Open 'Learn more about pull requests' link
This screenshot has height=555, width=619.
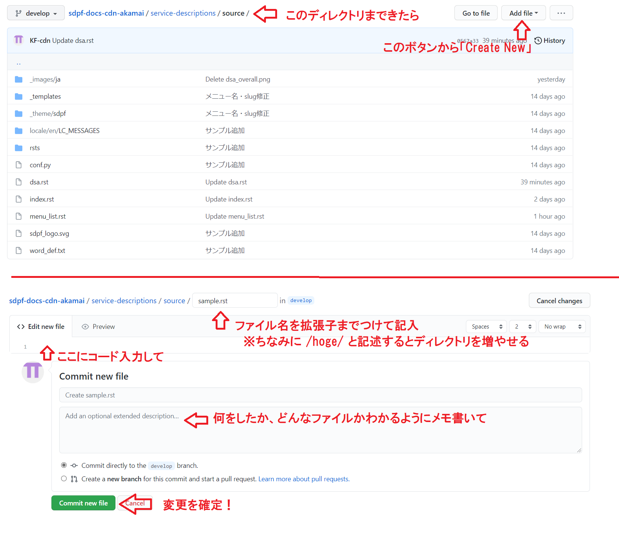point(304,479)
